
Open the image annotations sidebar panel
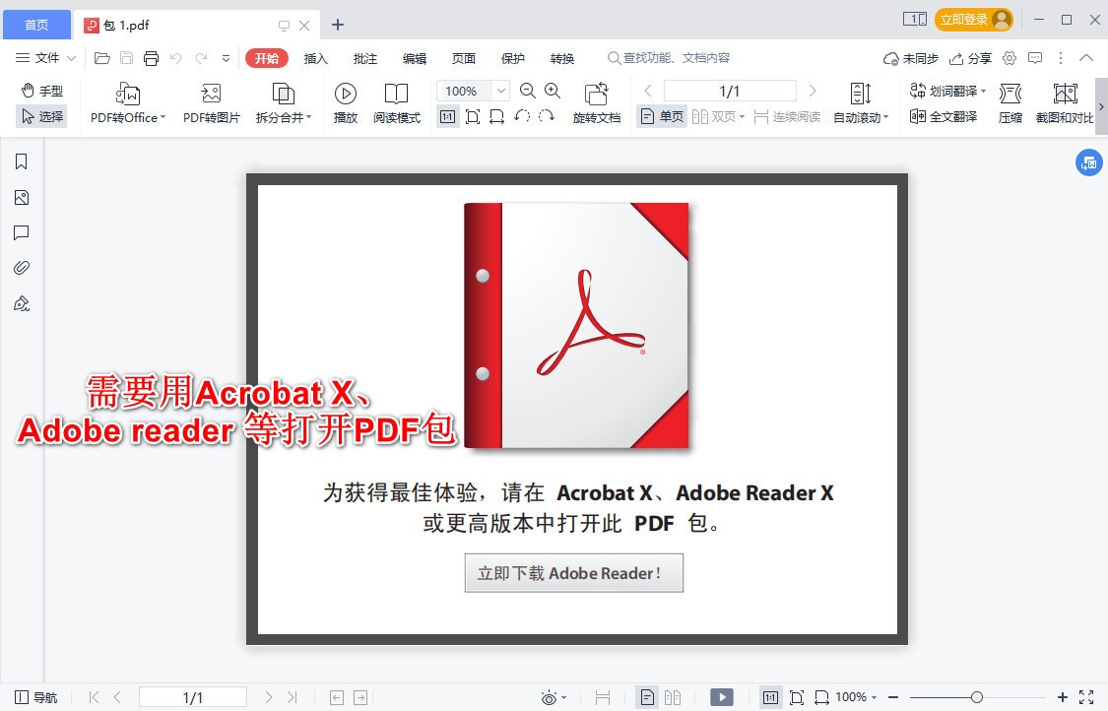point(21,197)
